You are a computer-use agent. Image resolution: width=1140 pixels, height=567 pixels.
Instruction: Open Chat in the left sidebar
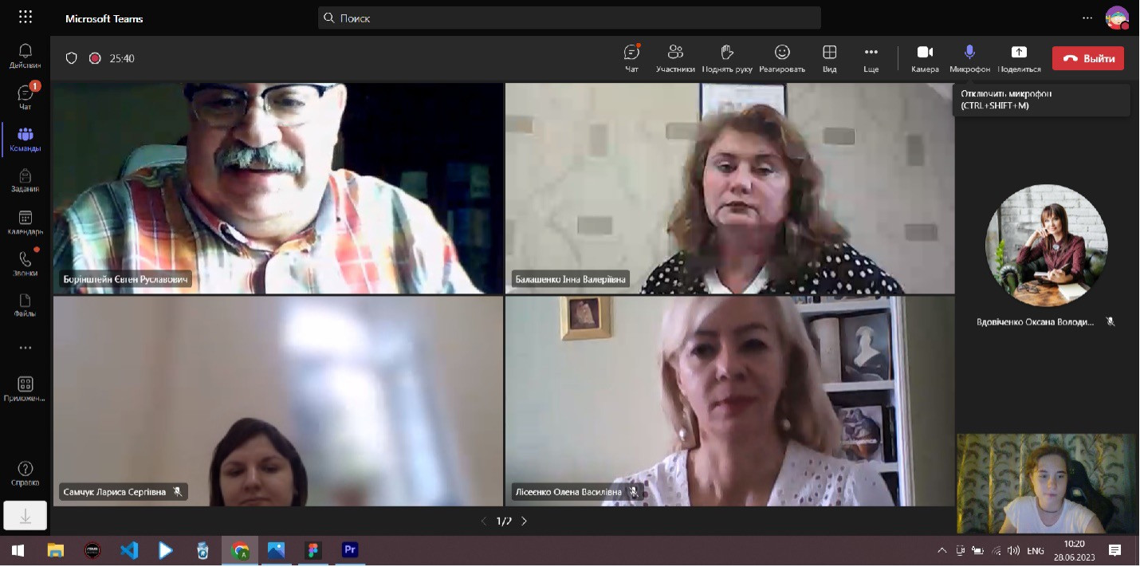(25, 96)
